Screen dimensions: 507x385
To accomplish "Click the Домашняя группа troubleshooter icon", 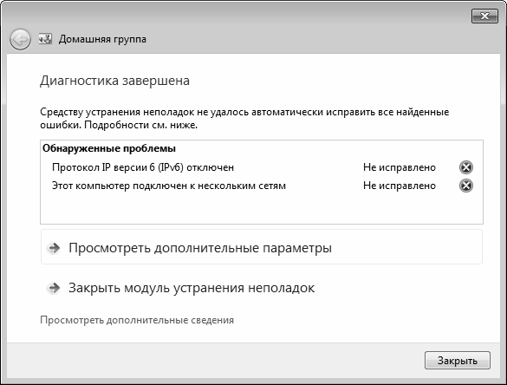I will (x=45, y=39).
